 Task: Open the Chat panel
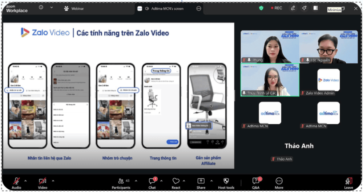pos(152,183)
